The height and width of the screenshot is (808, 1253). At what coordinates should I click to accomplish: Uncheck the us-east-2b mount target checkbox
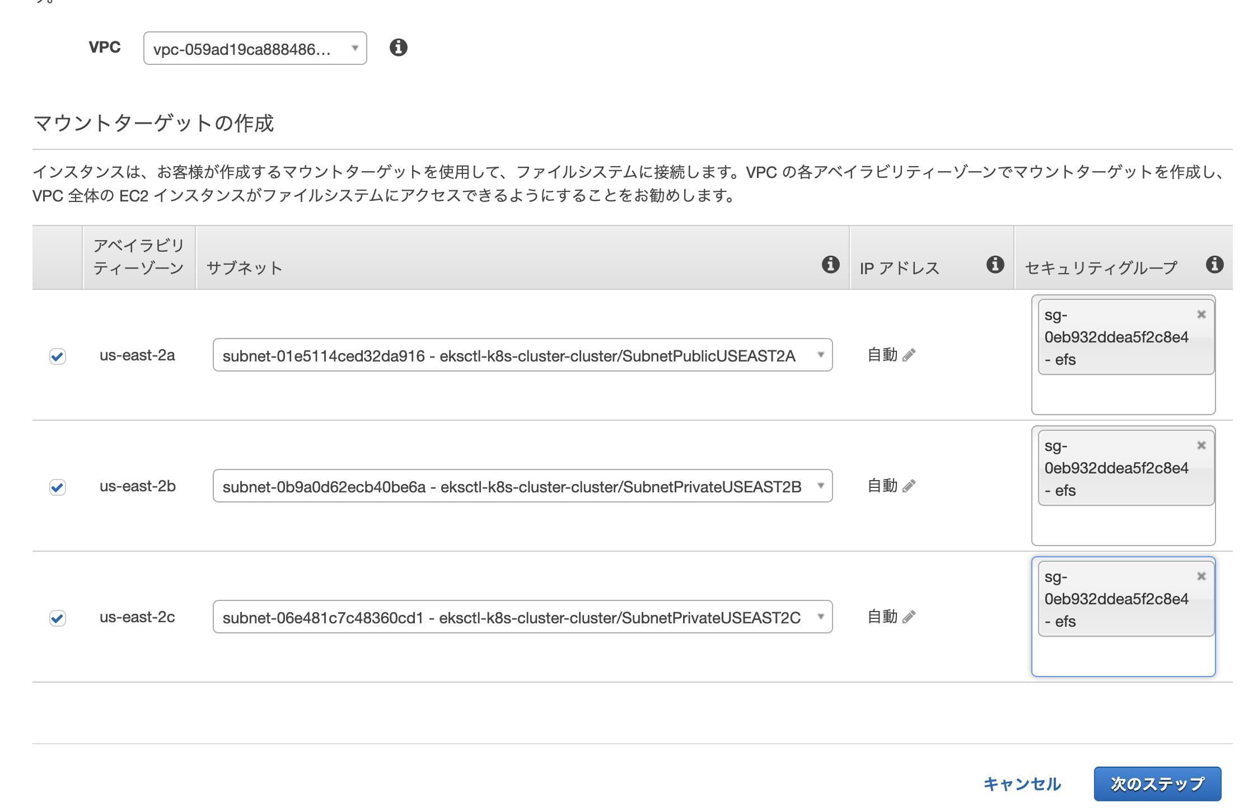tap(58, 487)
